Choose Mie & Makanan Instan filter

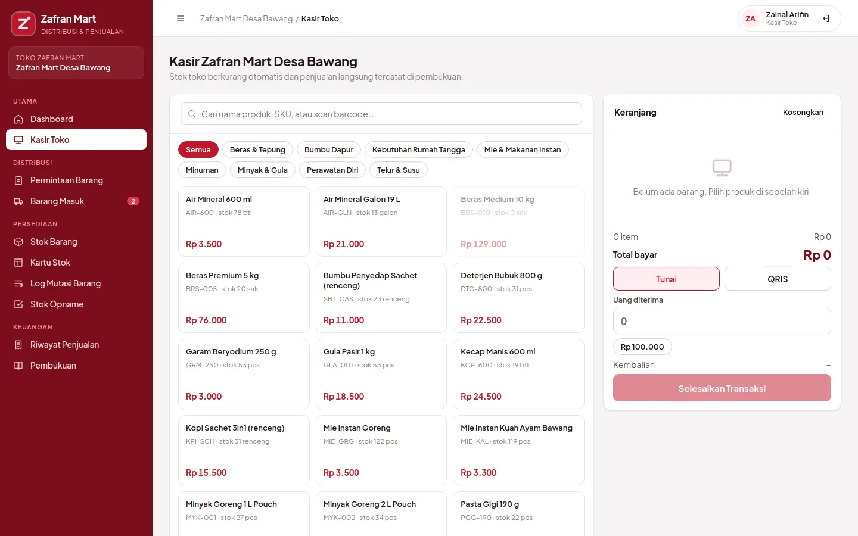[523, 149]
